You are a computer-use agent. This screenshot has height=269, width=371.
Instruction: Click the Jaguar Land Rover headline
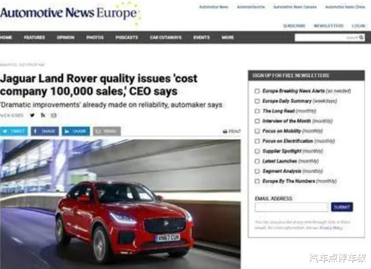(x=99, y=85)
